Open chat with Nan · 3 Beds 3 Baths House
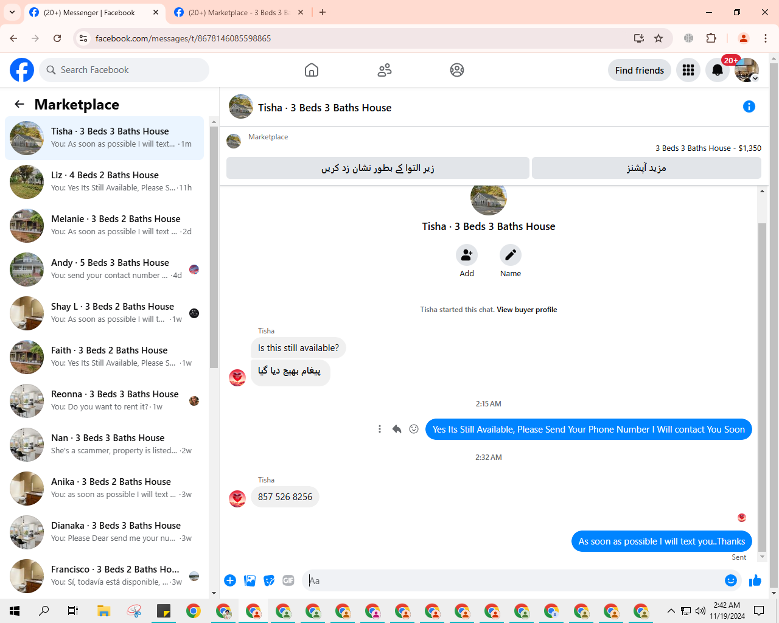 [105, 445]
